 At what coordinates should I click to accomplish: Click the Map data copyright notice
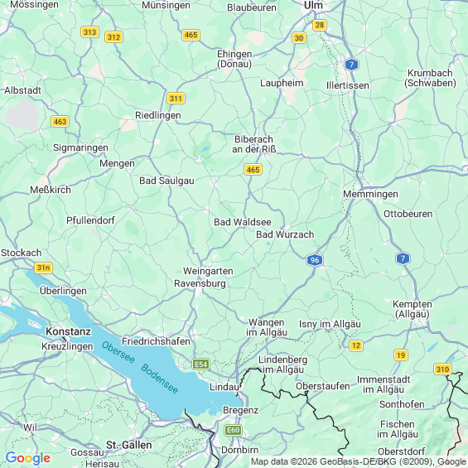coord(359,461)
